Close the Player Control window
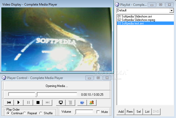The width and height of the screenshot is (176, 118). [x=107, y=78]
